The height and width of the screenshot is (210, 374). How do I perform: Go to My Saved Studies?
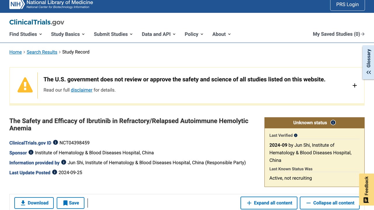coord(339,34)
